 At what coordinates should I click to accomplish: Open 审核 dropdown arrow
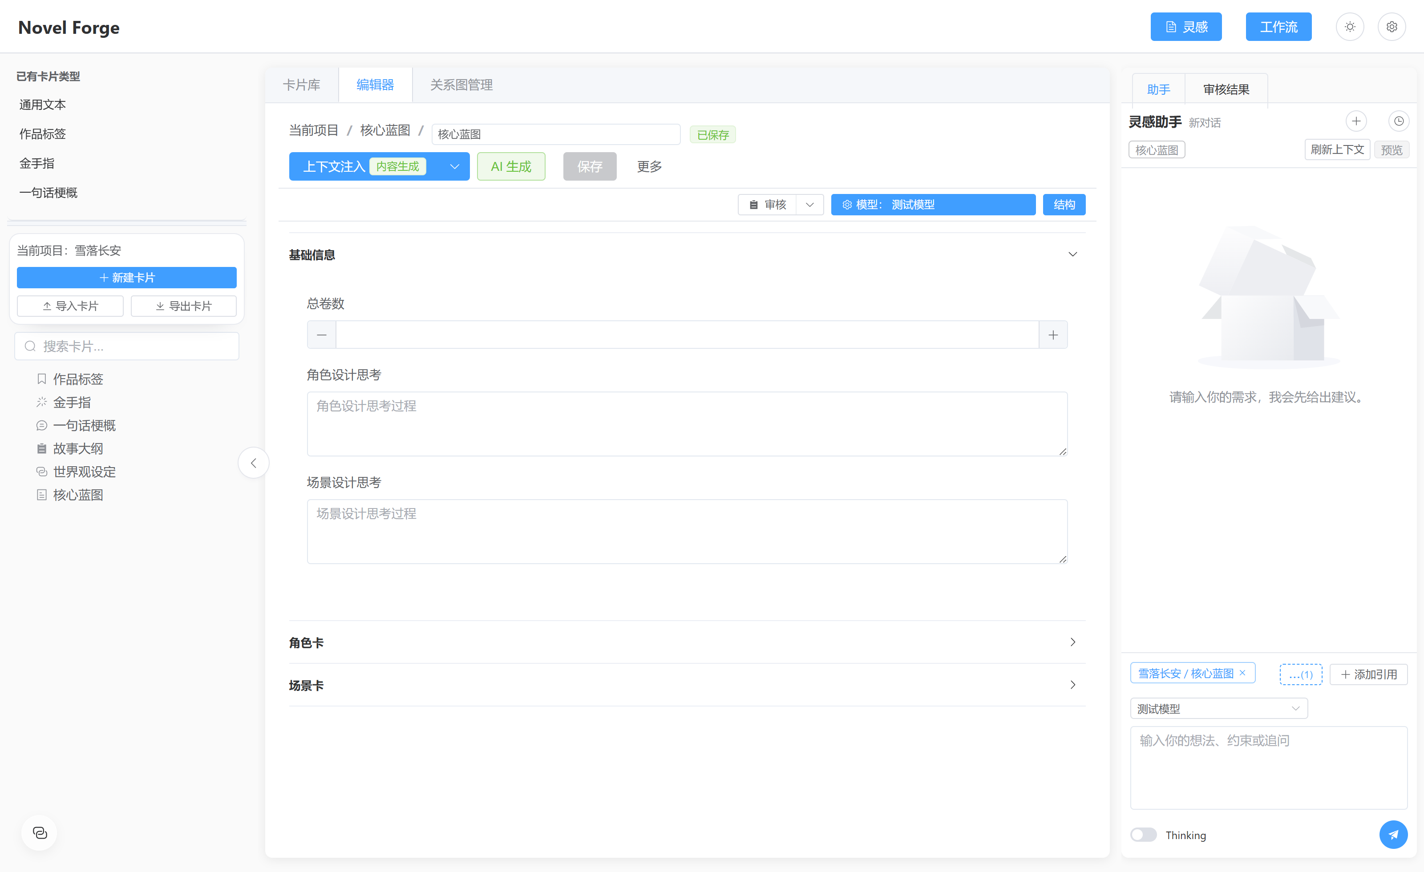[x=809, y=205]
